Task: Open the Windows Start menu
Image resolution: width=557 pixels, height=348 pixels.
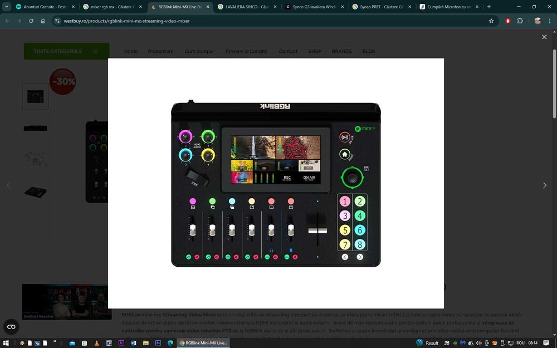Action: pyautogui.click(x=6, y=343)
